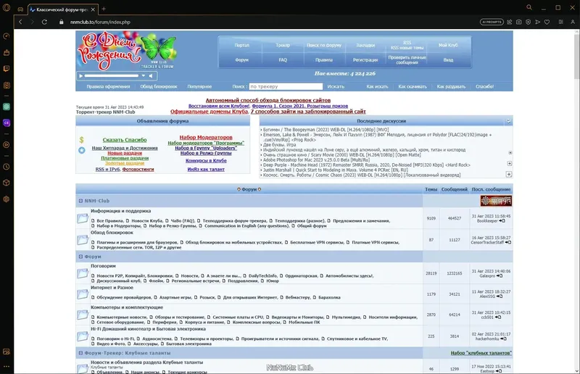Collapse the Форум category
Screen dimensions: 580x374
[80, 257]
